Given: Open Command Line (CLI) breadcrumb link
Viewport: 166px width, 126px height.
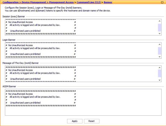Looking at the screenshot, I should click(89, 2).
